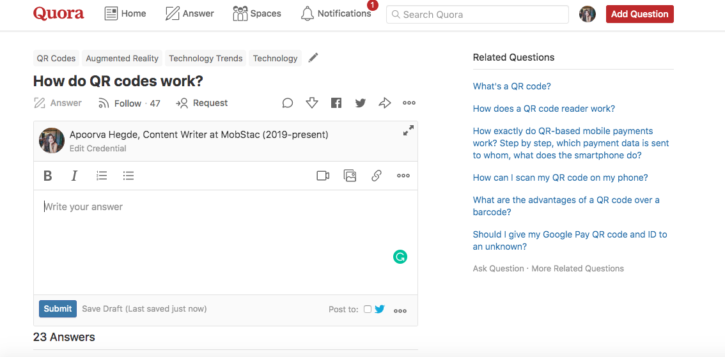Screen dimensions: 725x357
Task: Click the How do QR codes work? title
Action: pos(118,81)
